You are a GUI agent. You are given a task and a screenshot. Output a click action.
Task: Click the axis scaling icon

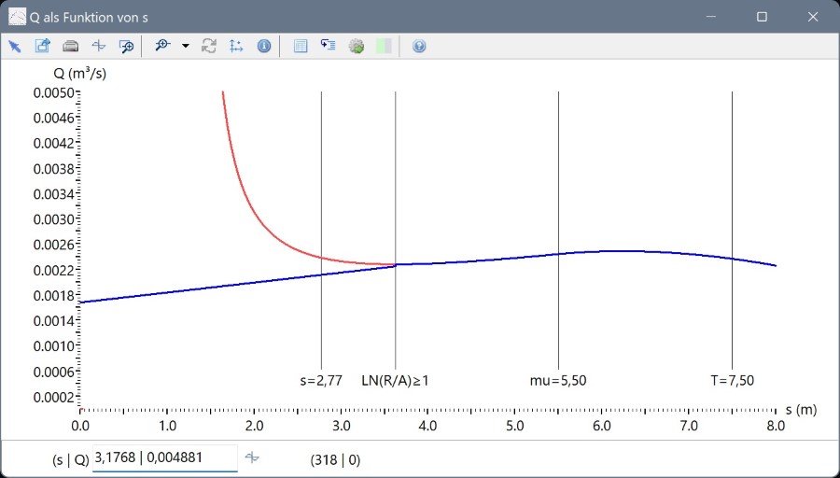[x=236, y=46]
